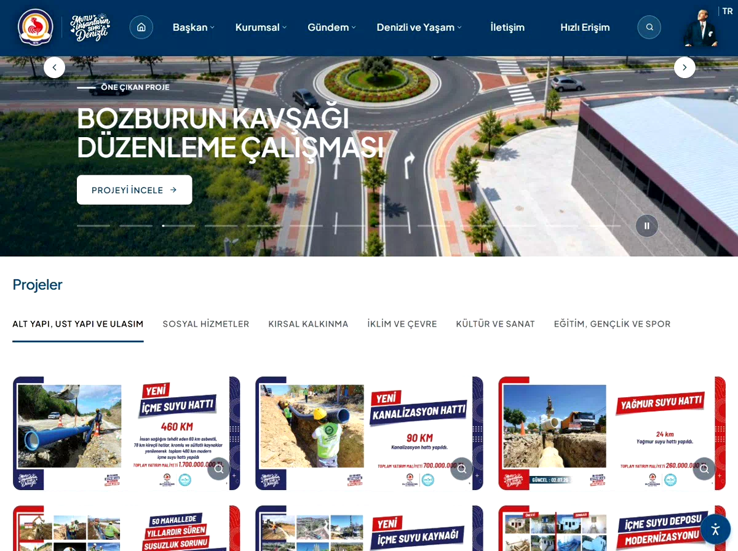Screen dimensions: 738x551
Task: Jump to first slide indicator
Action: 93,226
